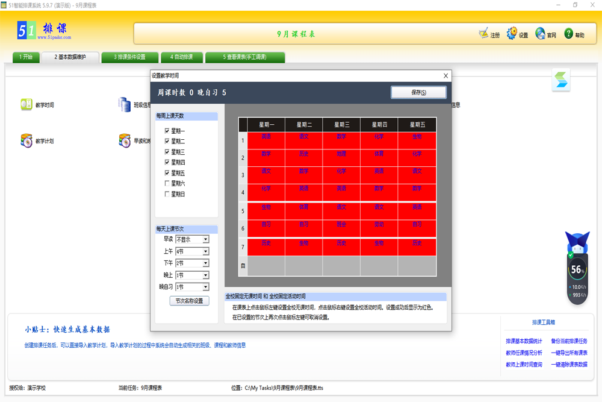Screen dimensions: 602x402
Task: Open the 教学时间 icon
Action: click(x=26, y=104)
